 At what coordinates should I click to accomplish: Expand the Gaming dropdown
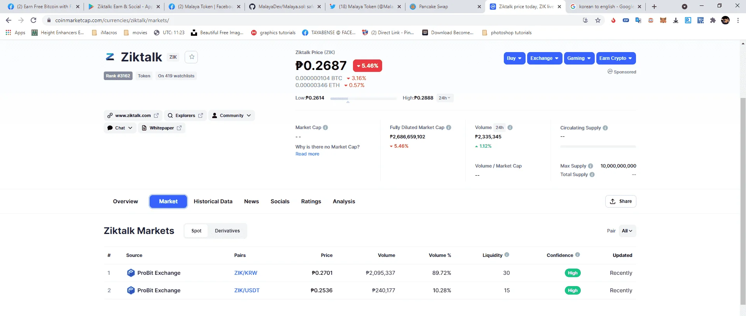pos(579,58)
